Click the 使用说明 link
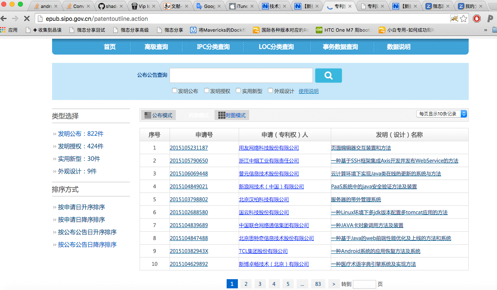497x290 pixels. (x=308, y=91)
